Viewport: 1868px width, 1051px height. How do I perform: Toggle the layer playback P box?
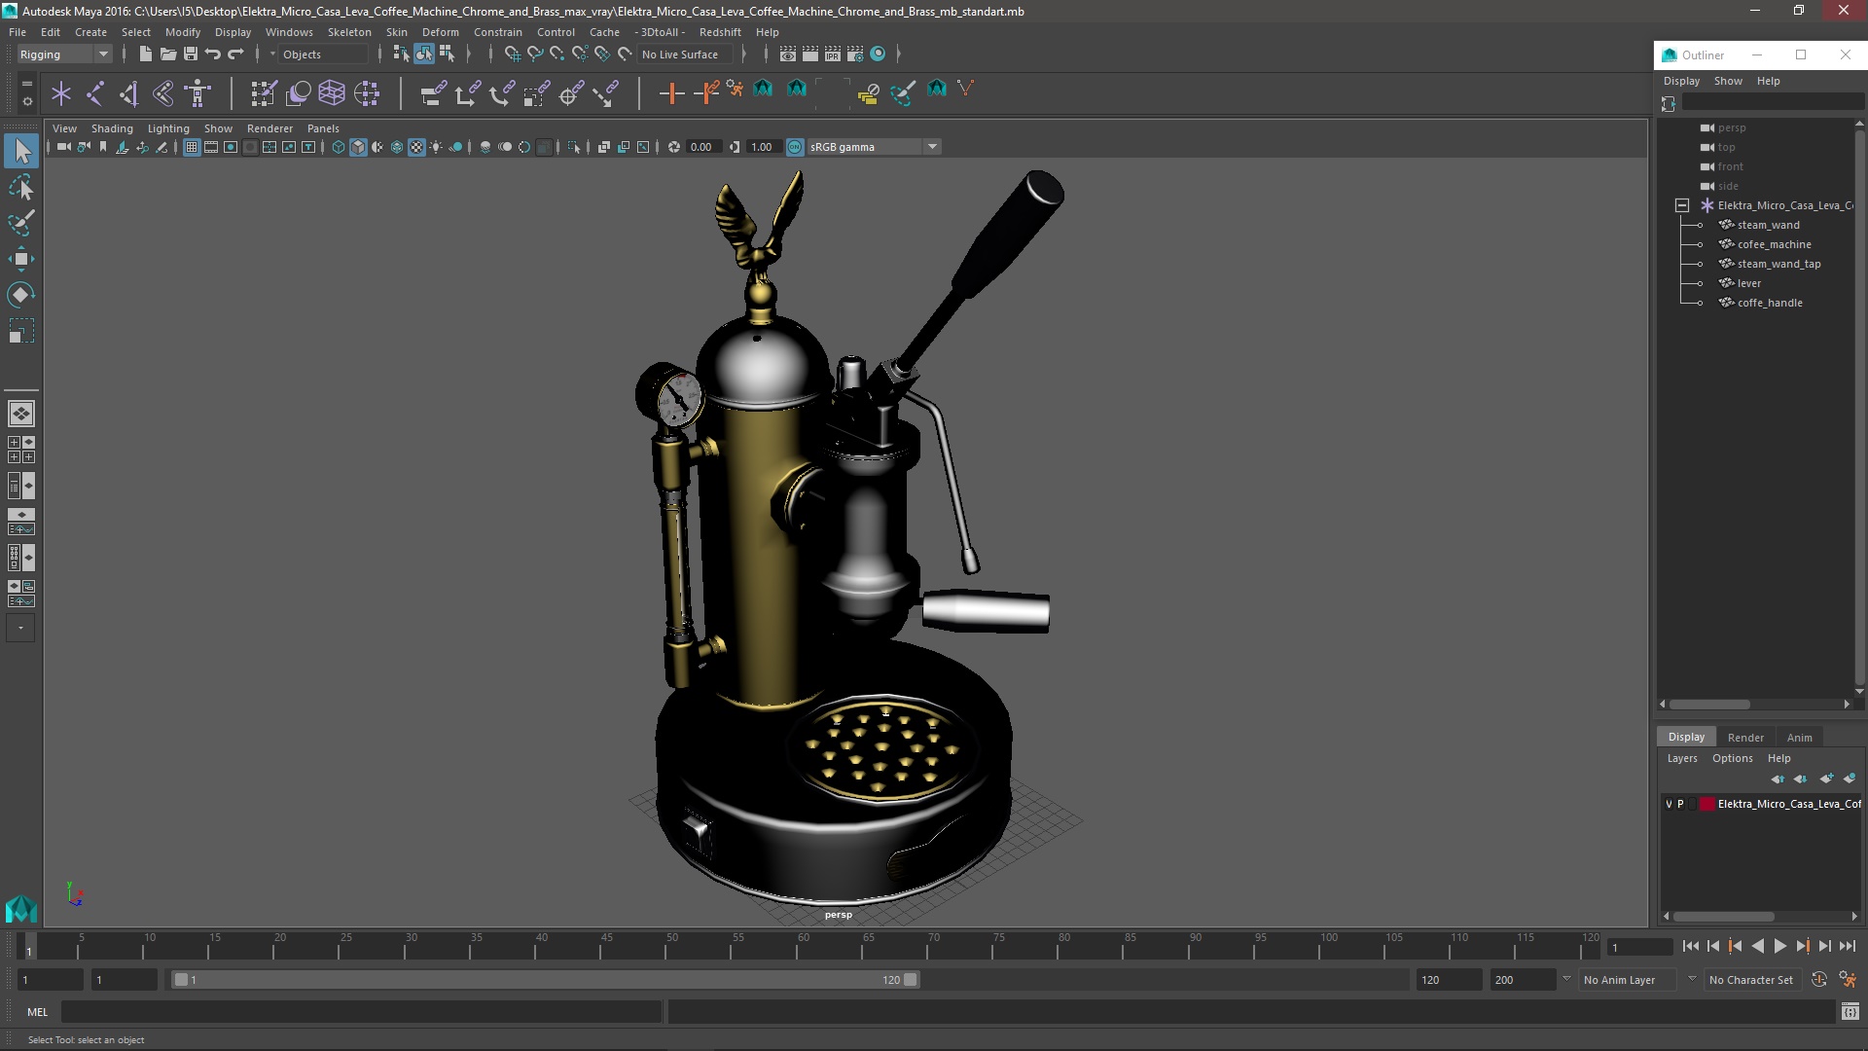pos(1680,804)
